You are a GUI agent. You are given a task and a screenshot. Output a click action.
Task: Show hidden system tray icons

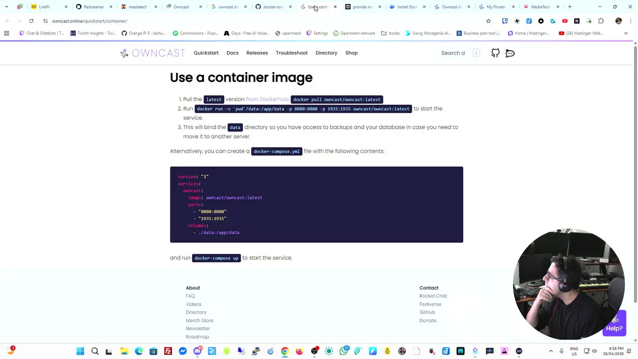(x=551, y=352)
